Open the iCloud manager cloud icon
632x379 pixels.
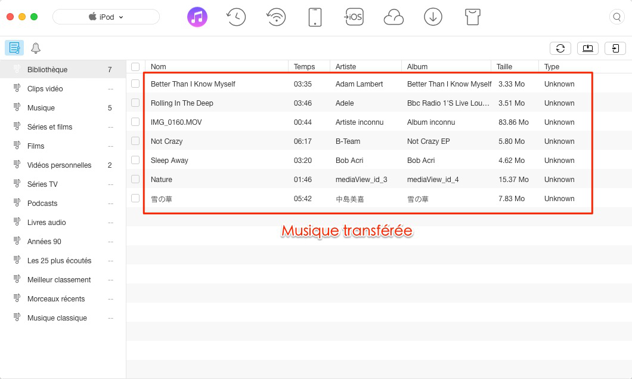click(394, 17)
